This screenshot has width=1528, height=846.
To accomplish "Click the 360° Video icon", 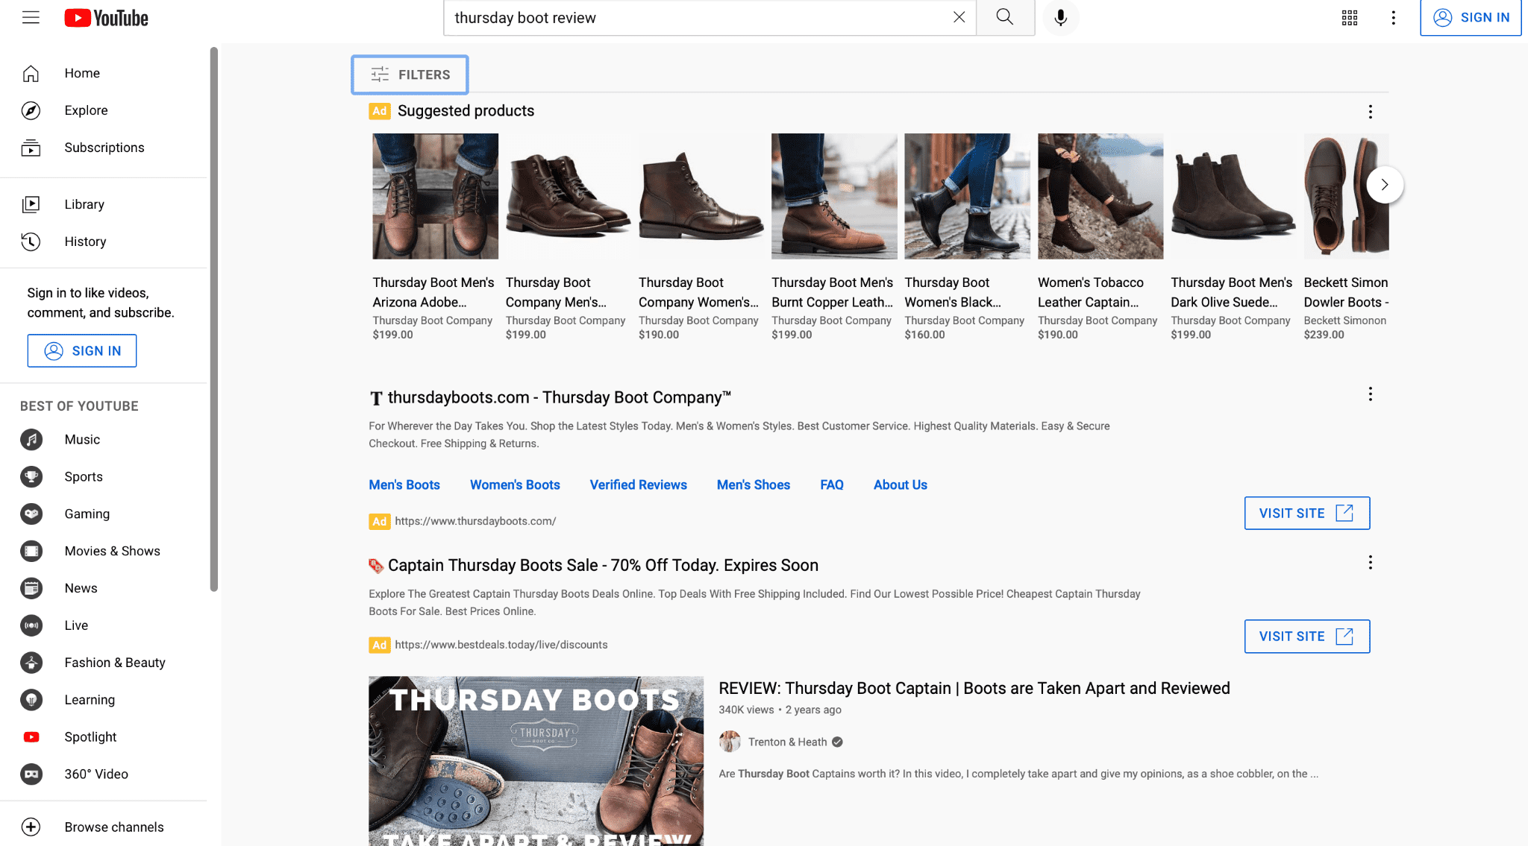I will coord(31,774).
